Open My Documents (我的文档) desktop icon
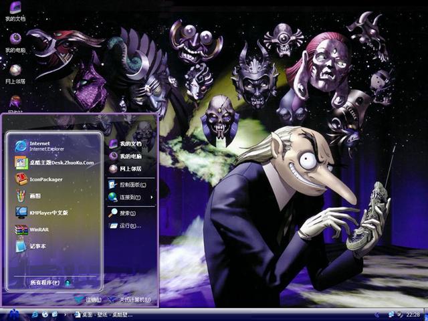This screenshot has height=321, width=428. click(15, 11)
